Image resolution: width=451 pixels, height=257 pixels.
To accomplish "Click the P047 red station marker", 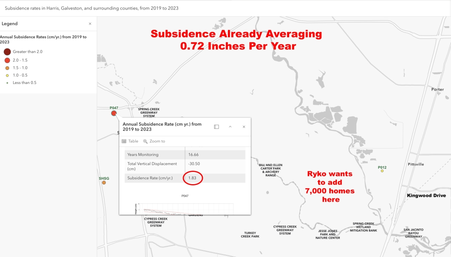I will point(114,113).
